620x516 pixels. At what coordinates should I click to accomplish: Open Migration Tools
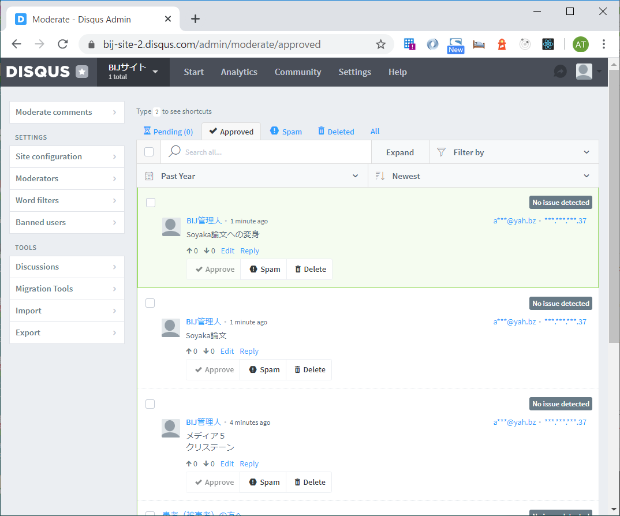pyautogui.click(x=67, y=289)
